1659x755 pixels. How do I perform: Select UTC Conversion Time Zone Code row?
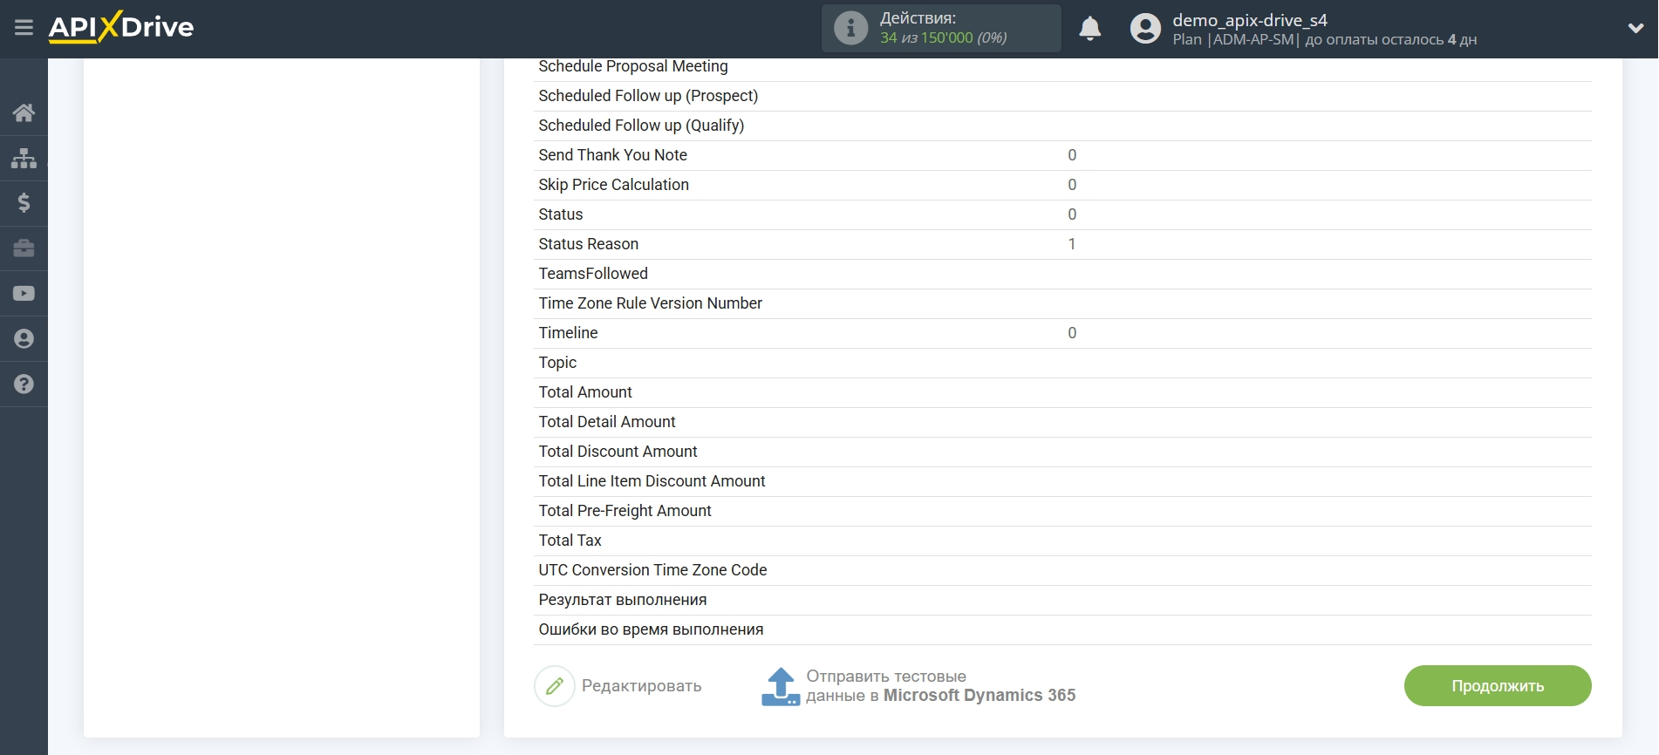[x=1062, y=571]
